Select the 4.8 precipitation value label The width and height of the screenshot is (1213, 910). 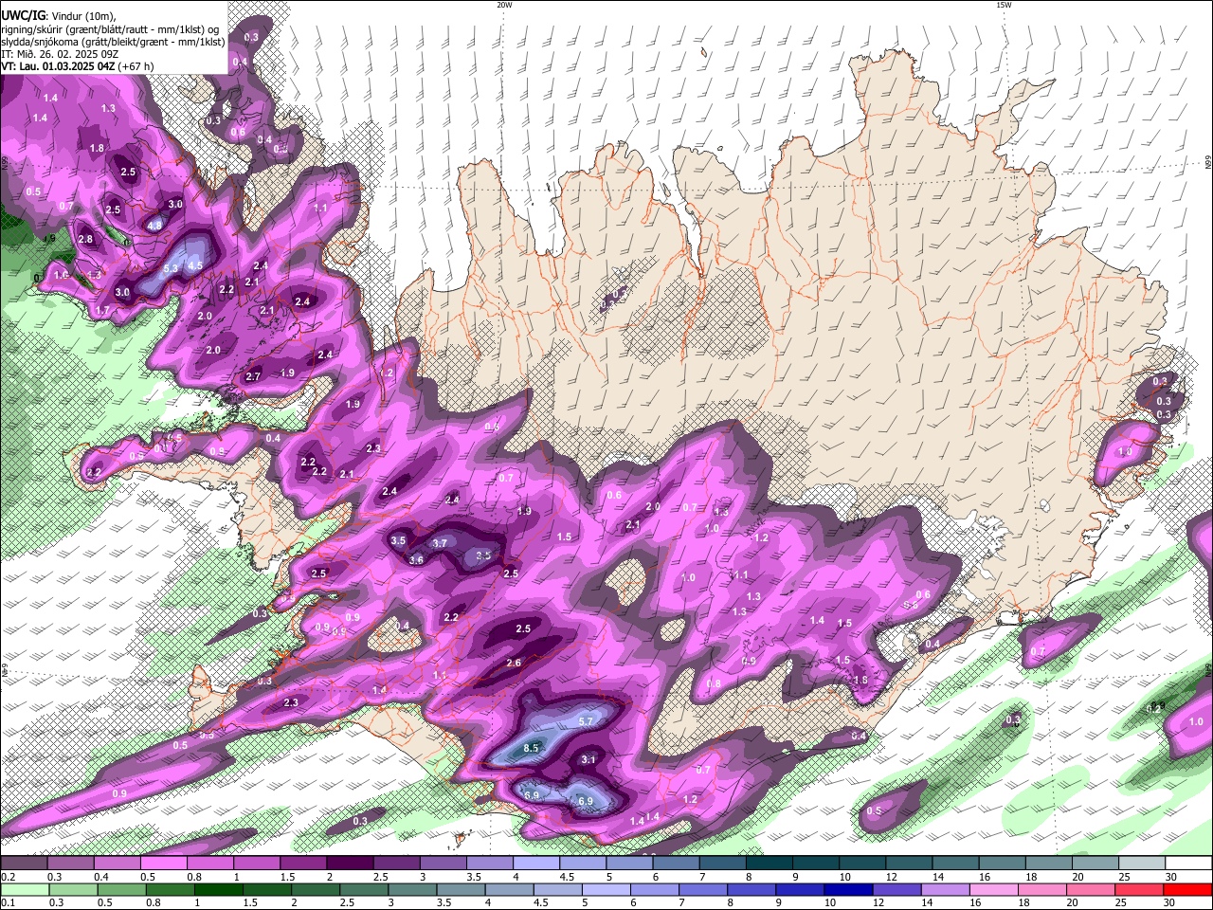(x=154, y=226)
